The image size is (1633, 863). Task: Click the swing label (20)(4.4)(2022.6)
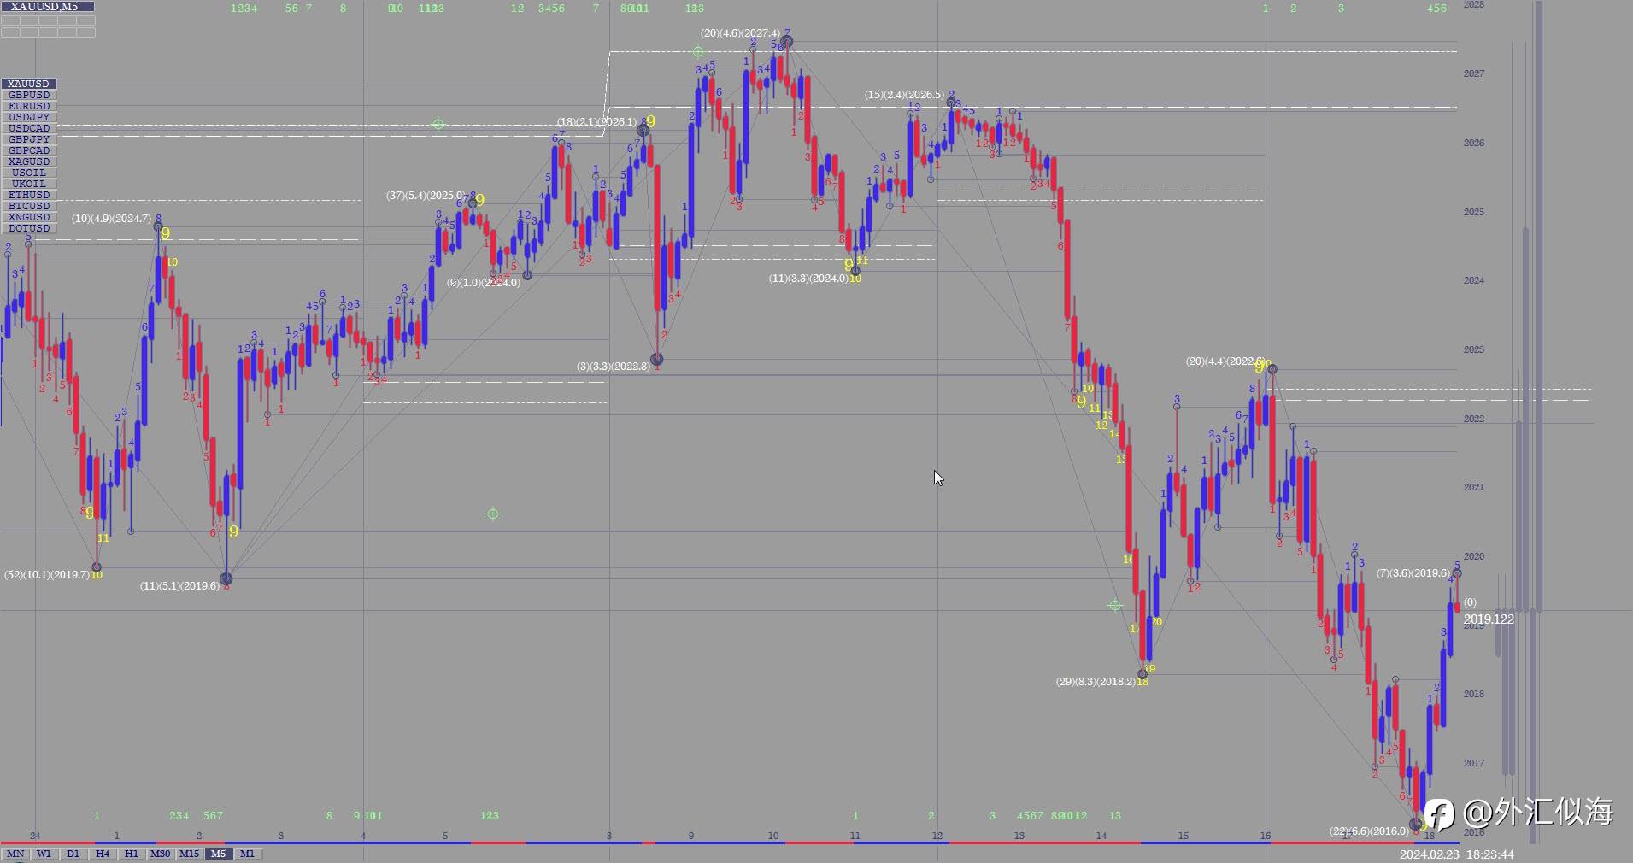coord(1225,361)
